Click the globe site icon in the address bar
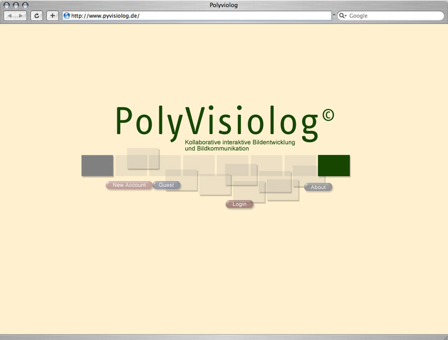 tap(67, 15)
